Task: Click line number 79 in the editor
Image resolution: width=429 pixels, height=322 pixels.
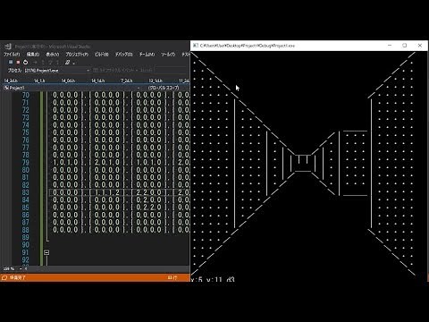Action: coord(26,163)
